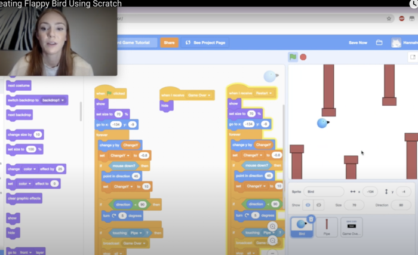Click the value 10 in change size by block
418x255 pixels.
coord(38,134)
